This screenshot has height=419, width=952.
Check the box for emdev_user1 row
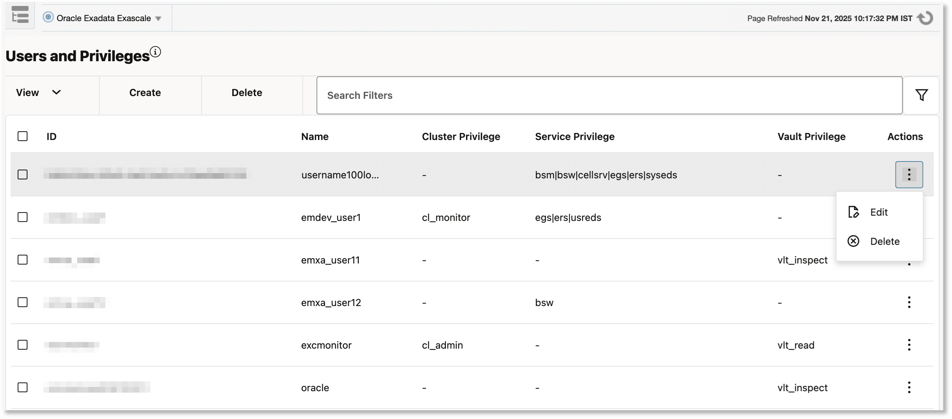[x=23, y=217]
